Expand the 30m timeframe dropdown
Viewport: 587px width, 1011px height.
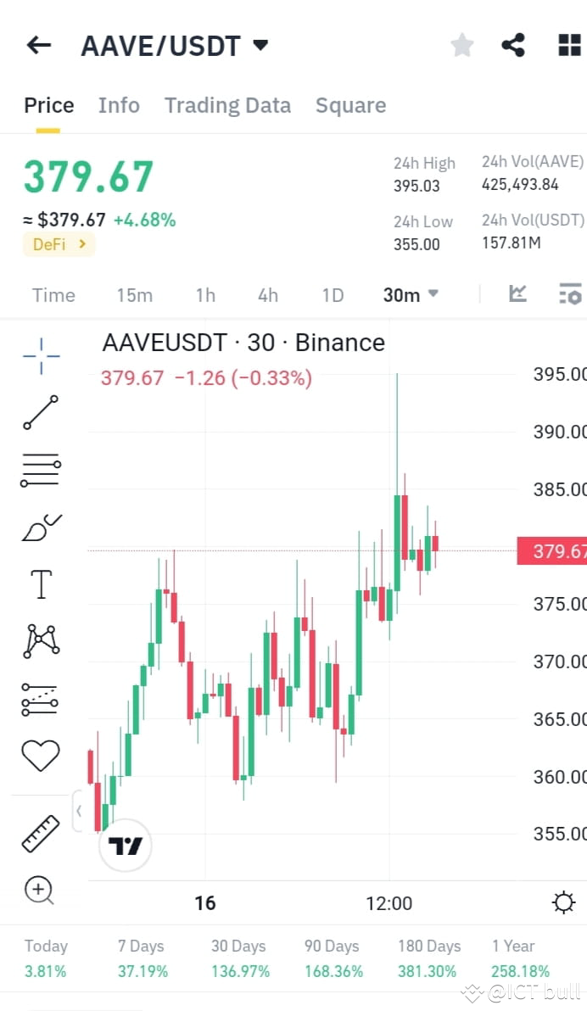point(410,294)
